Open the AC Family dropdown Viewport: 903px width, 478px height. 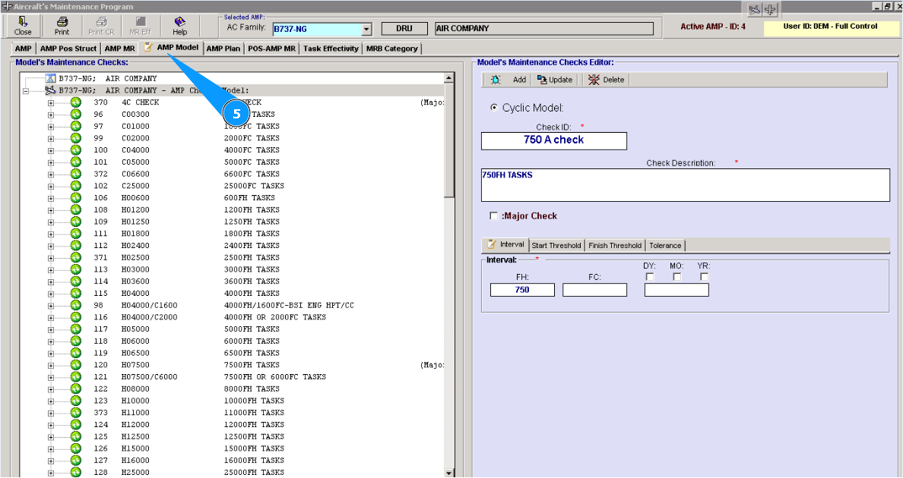point(366,30)
